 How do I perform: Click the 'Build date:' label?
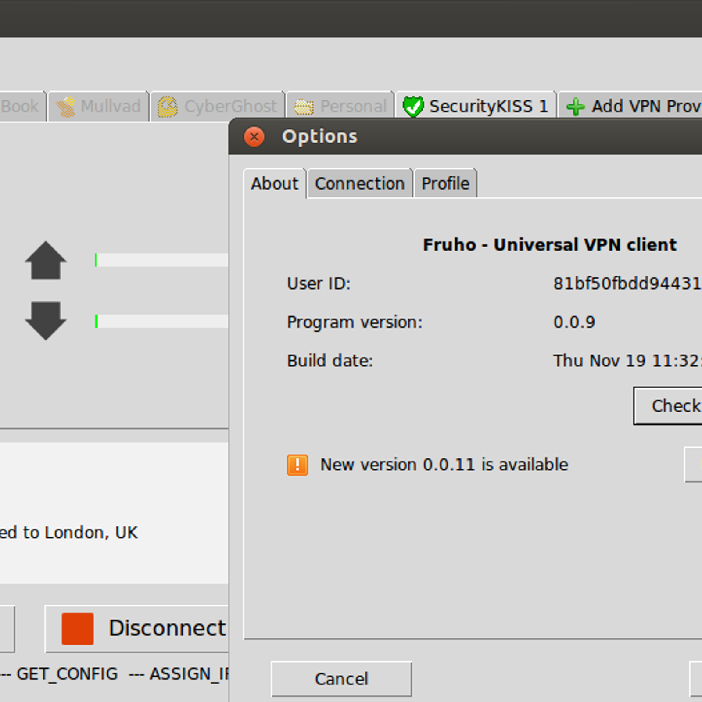point(330,361)
